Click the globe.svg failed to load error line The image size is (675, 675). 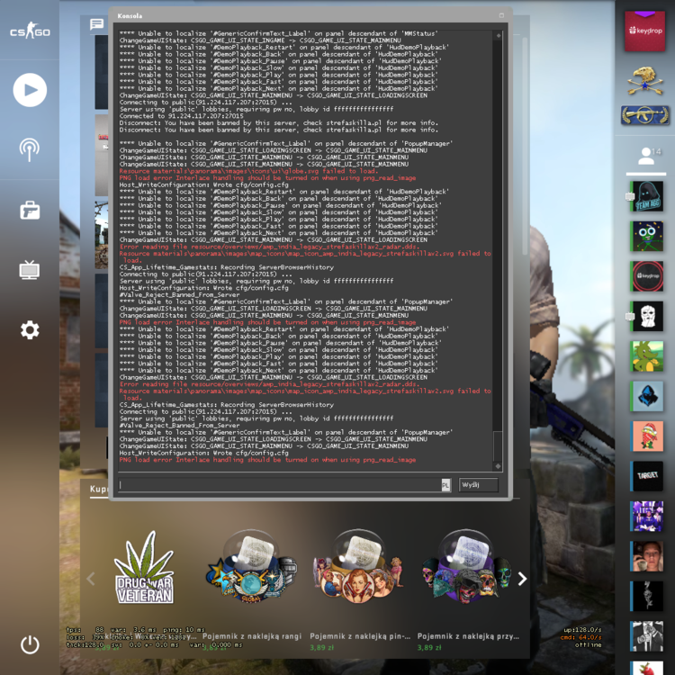click(248, 171)
